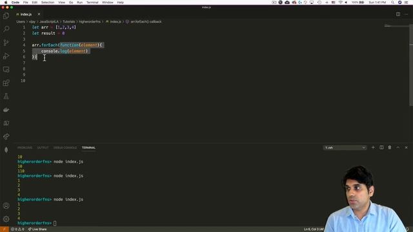Click errors and warnings status indicator
The width and height of the screenshot is (413, 232).
[x=17, y=229]
